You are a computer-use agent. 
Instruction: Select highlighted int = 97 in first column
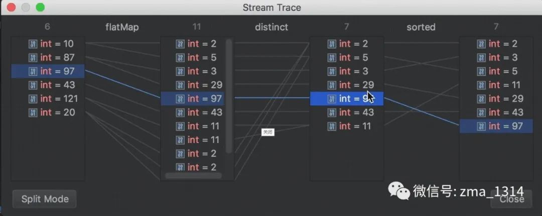pyautogui.click(x=57, y=71)
